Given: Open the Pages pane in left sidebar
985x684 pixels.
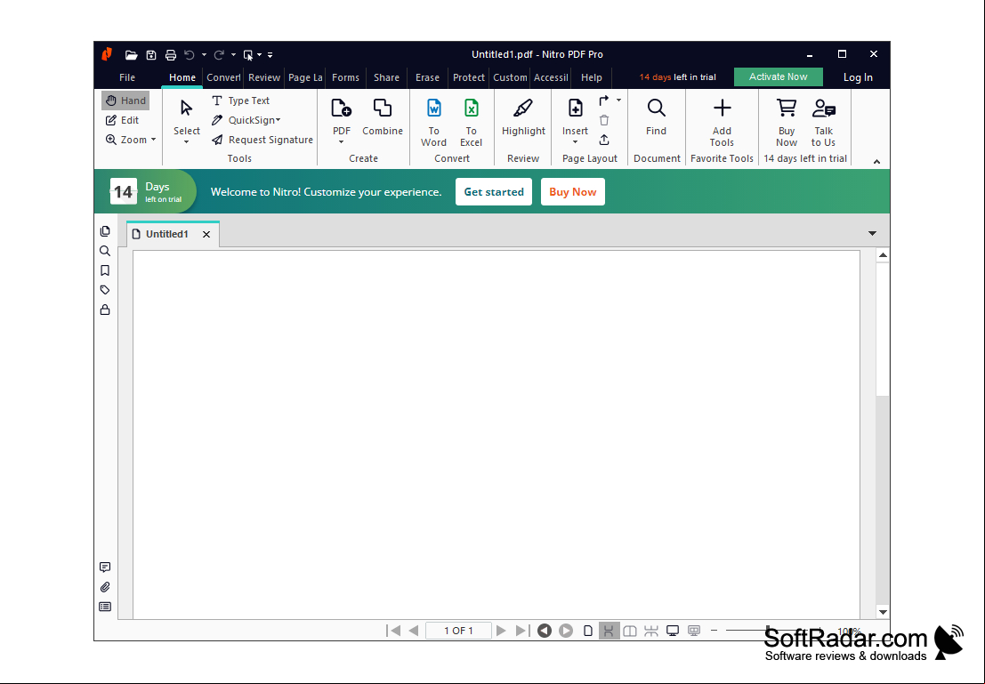Looking at the screenshot, I should click(105, 231).
